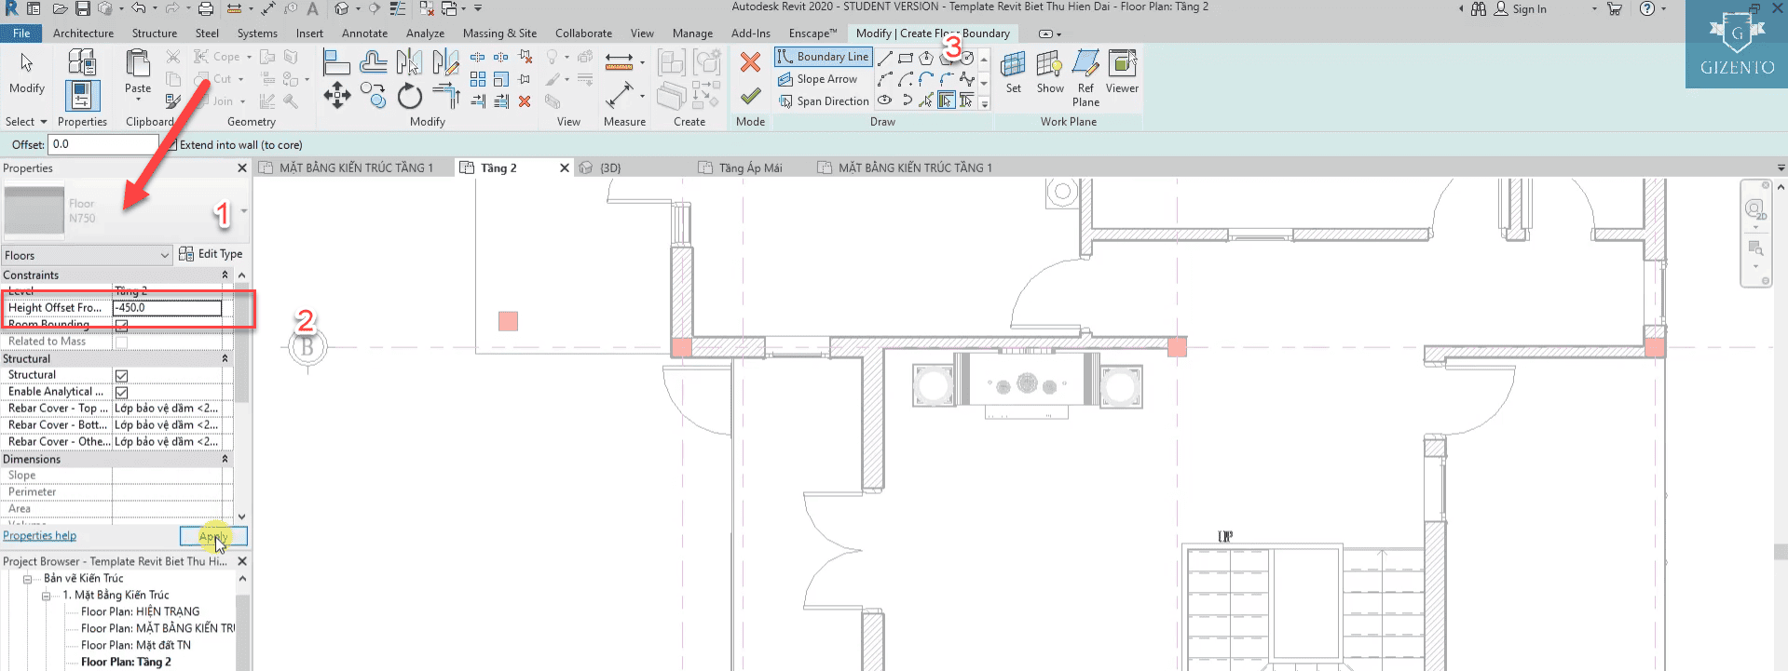Open the Select panel dropdown

point(26,122)
